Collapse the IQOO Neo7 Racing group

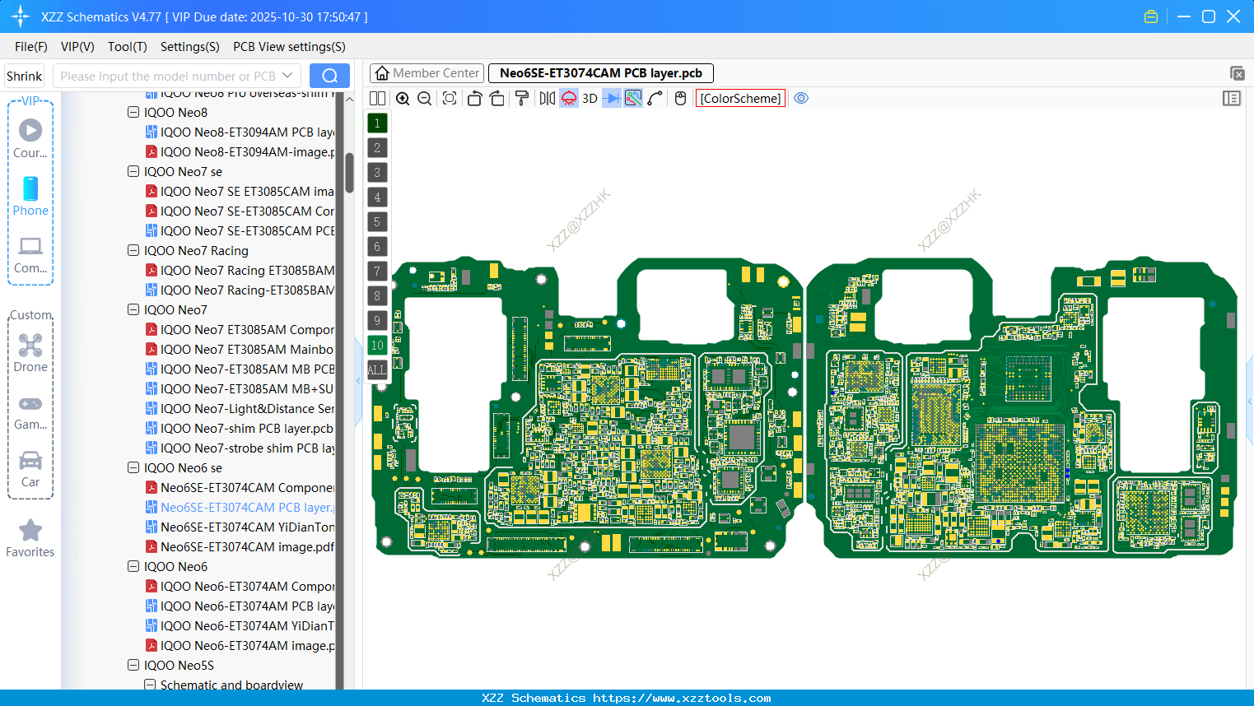(133, 250)
